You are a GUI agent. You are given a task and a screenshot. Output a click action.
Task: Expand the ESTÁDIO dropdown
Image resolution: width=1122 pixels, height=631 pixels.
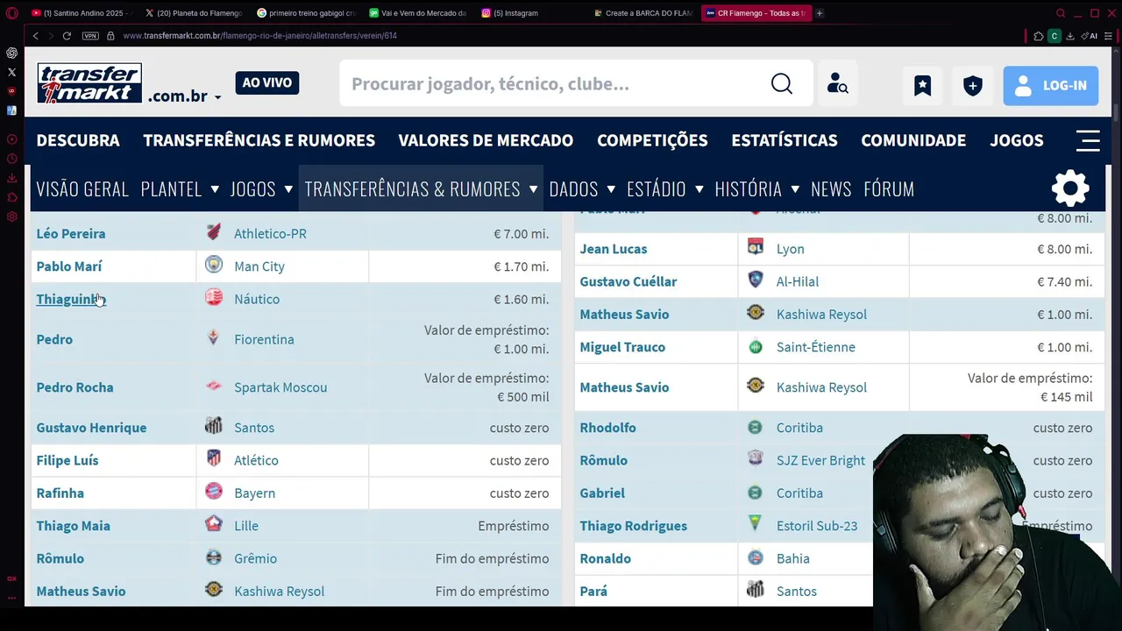[699, 189]
